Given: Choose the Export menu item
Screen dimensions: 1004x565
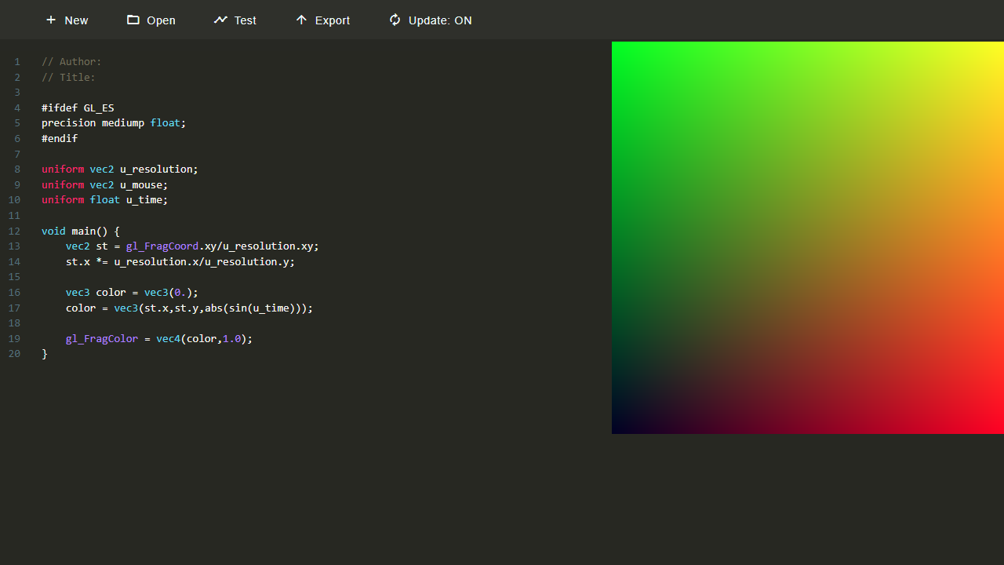Looking at the screenshot, I should pyautogui.click(x=333, y=20).
